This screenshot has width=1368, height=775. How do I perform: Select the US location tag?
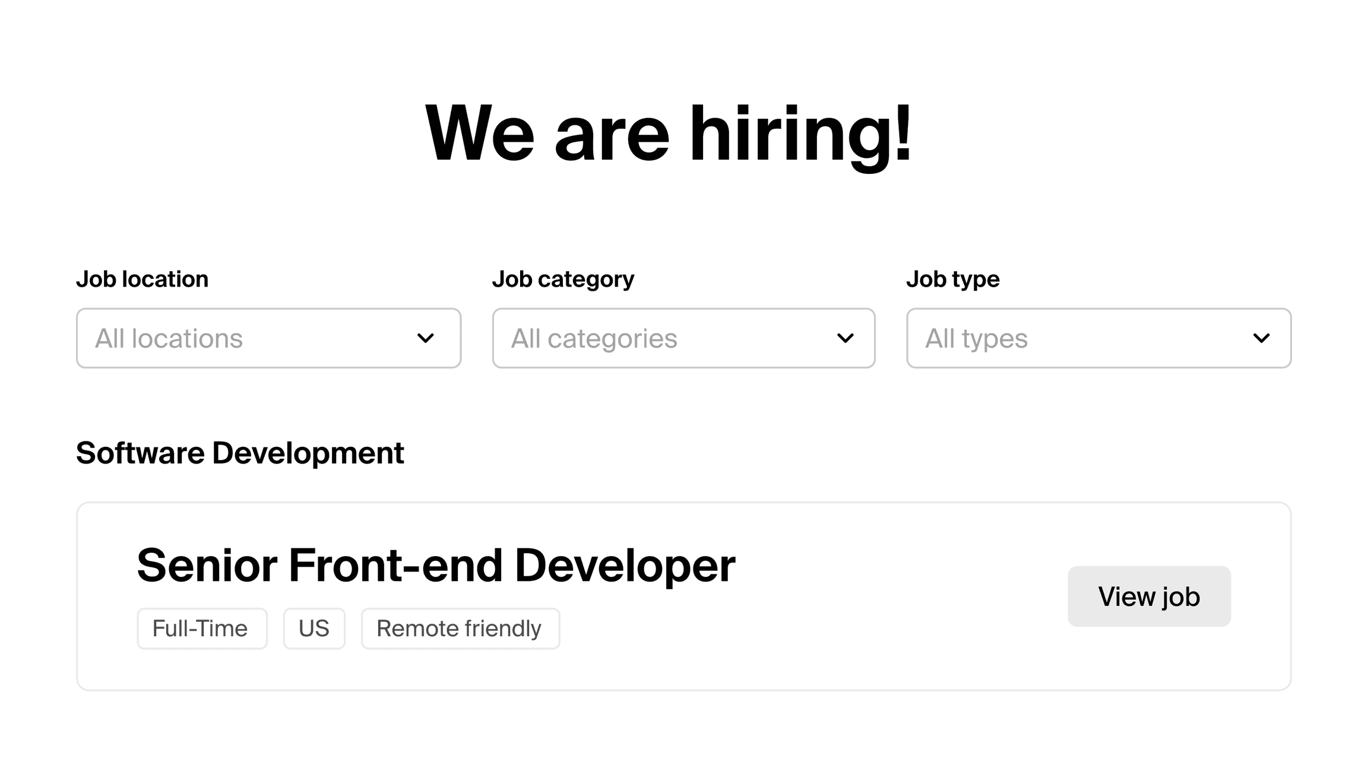coord(314,628)
